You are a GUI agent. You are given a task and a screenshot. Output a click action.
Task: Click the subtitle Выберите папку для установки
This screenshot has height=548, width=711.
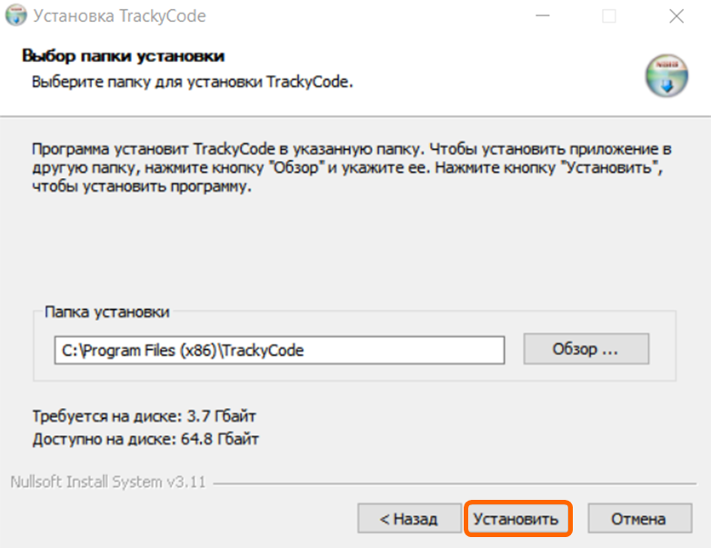click(192, 82)
